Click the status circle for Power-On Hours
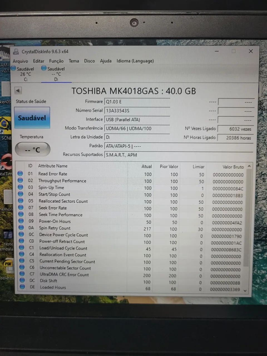The image size is (267, 356). 21,221
